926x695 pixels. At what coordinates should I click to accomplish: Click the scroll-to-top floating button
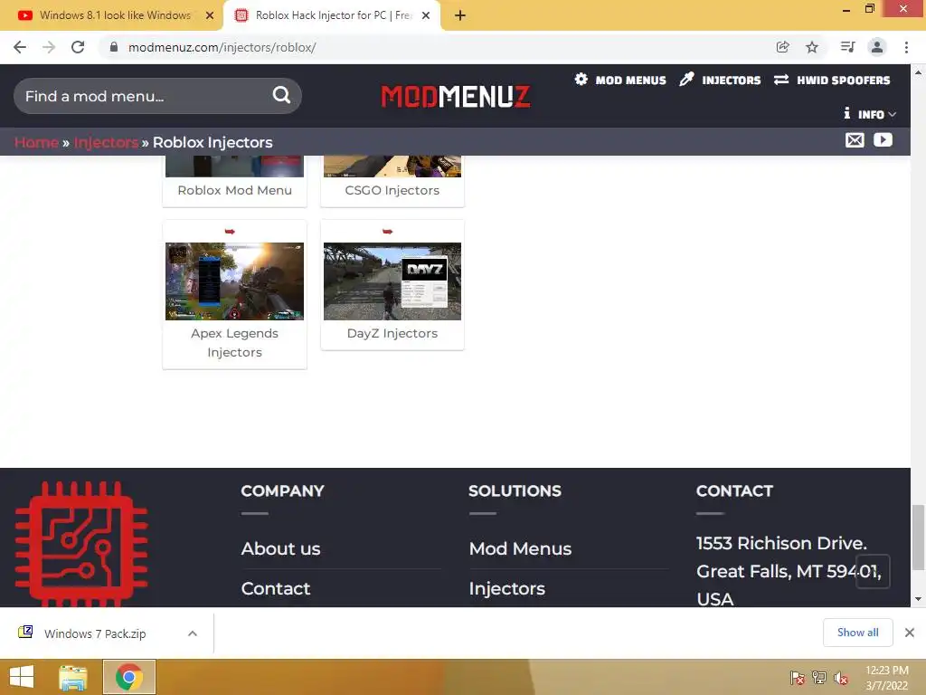pos(873,572)
